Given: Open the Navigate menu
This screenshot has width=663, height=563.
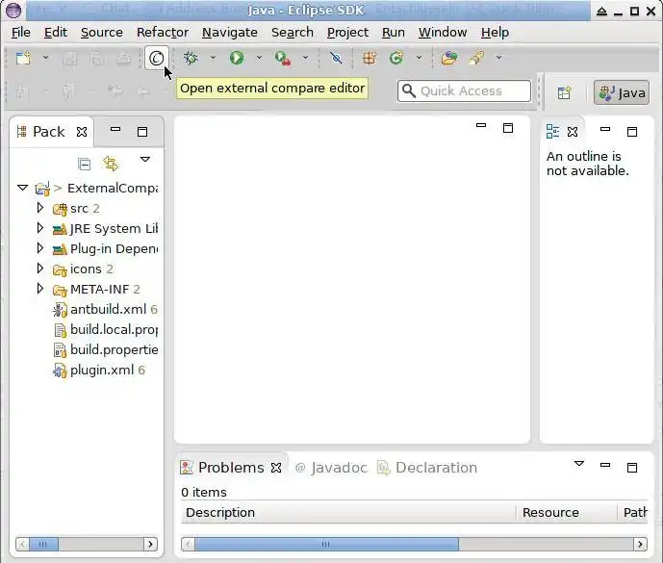Looking at the screenshot, I should (x=230, y=33).
